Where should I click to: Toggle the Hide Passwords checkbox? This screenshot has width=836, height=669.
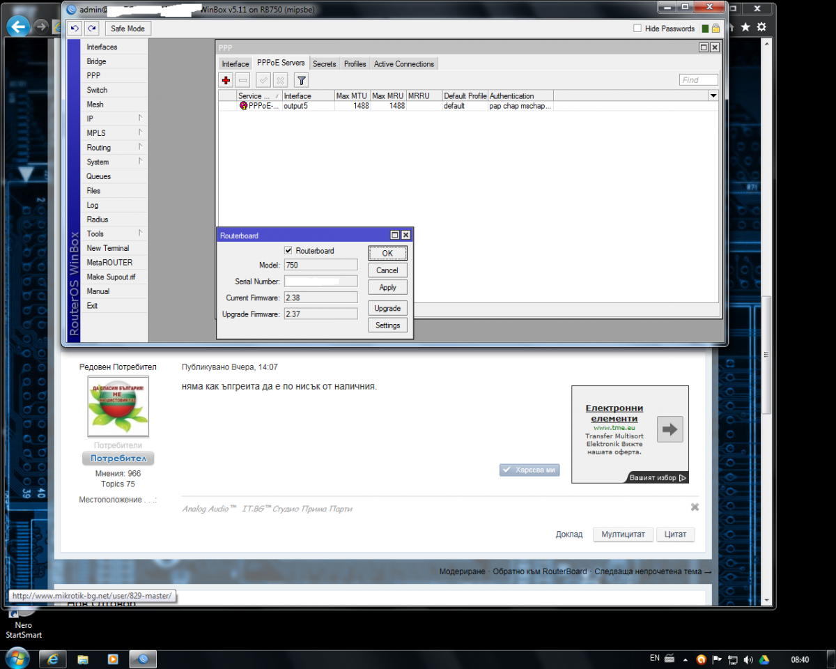pyautogui.click(x=637, y=29)
